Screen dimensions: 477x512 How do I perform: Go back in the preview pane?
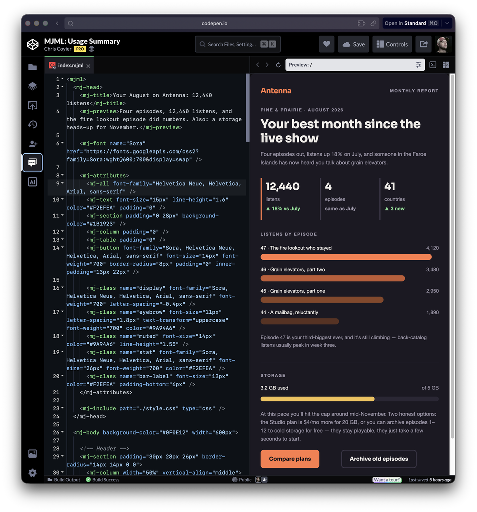(x=258, y=65)
